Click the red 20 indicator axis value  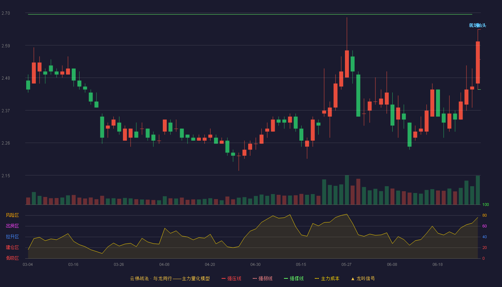pyautogui.click(x=484, y=248)
